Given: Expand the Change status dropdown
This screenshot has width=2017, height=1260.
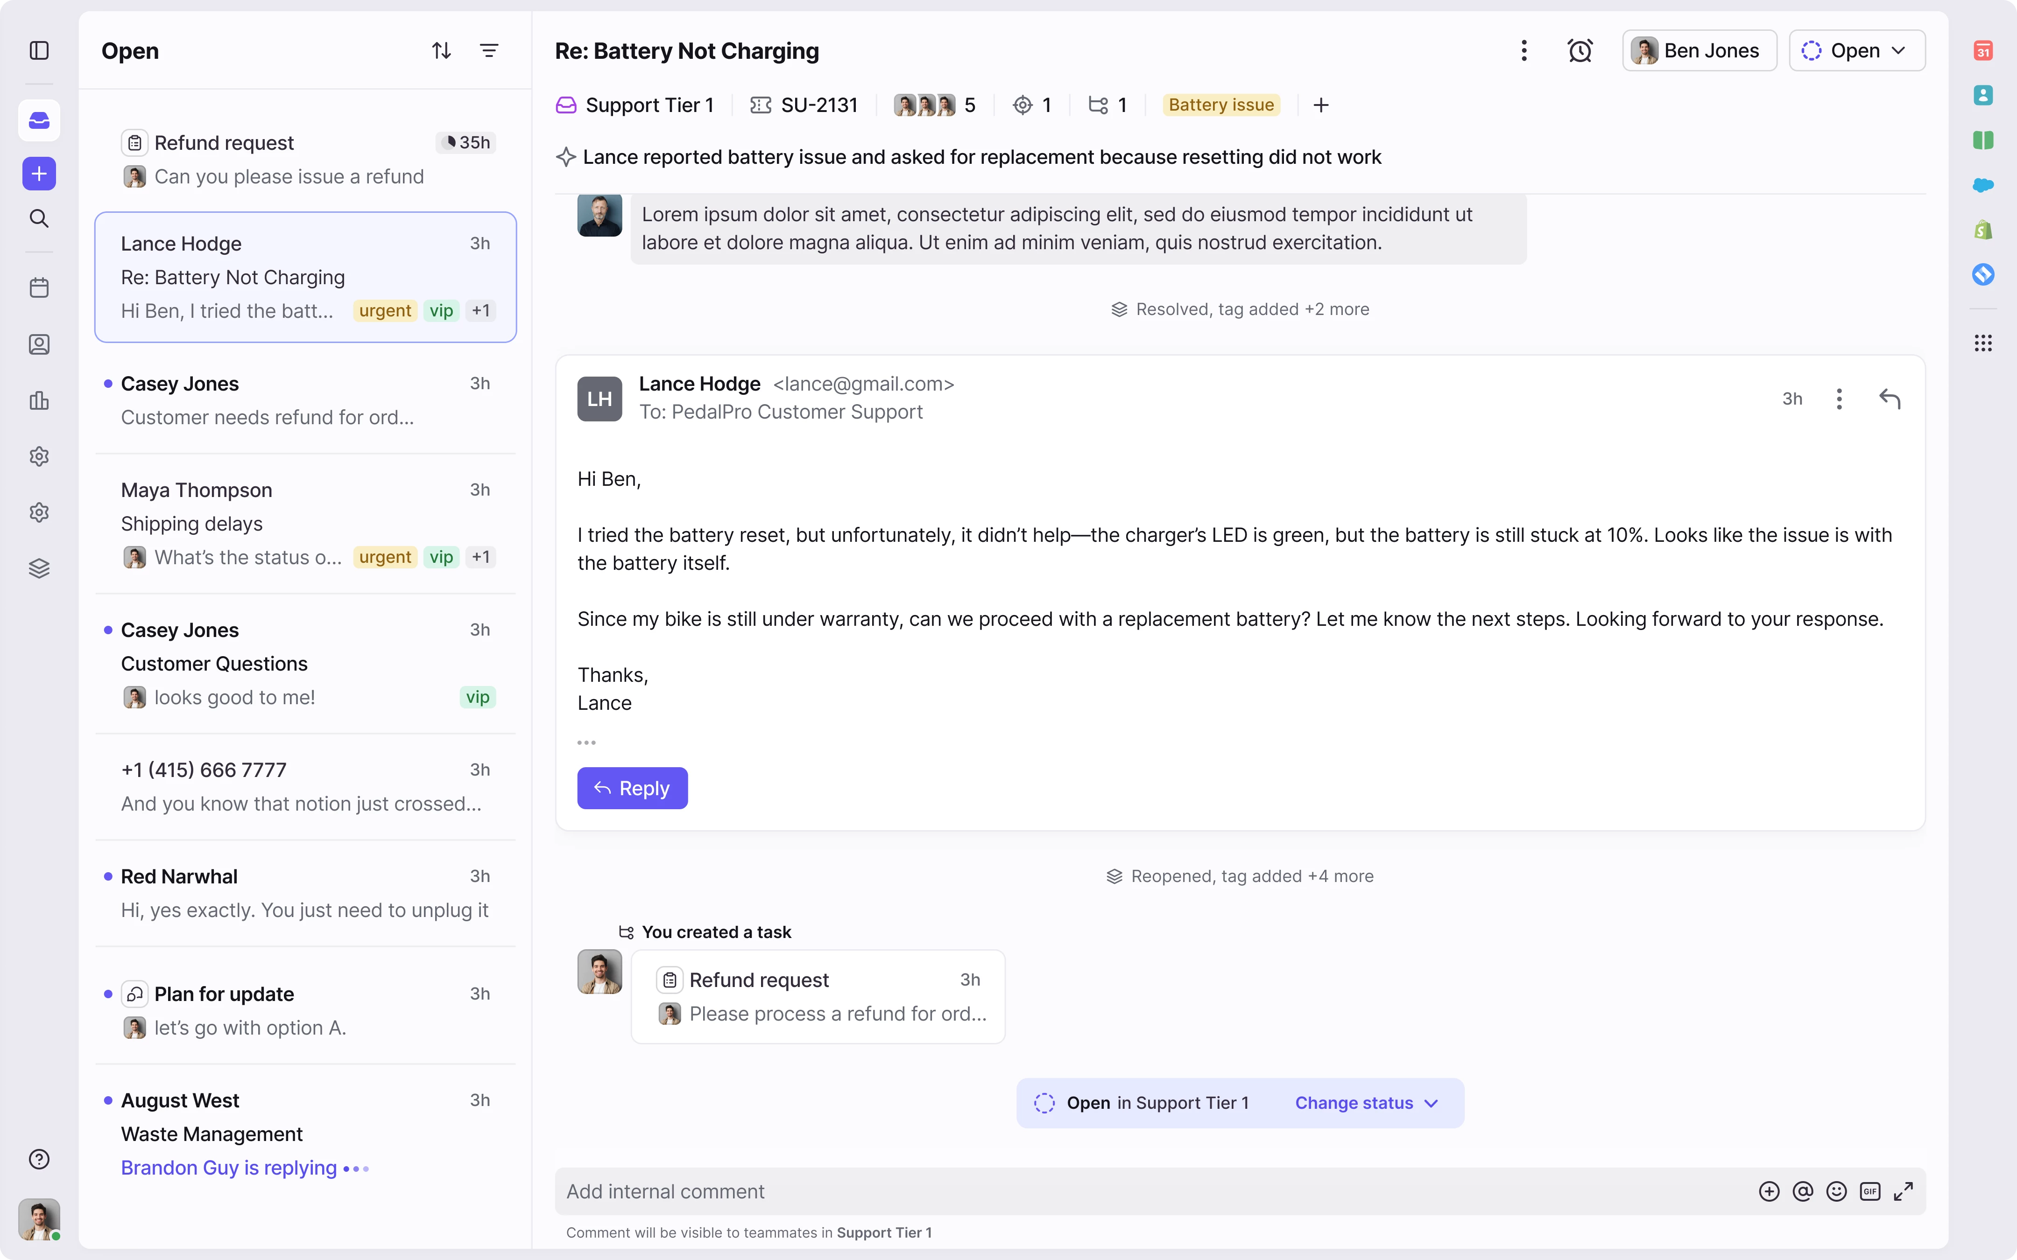Looking at the screenshot, I should [1366, 1102].
